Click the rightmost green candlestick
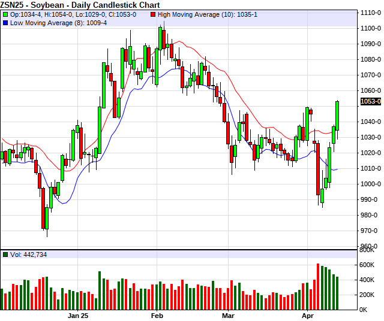This screenshot has width=384, height=321. pyautogui.click(x=337, y=116)
